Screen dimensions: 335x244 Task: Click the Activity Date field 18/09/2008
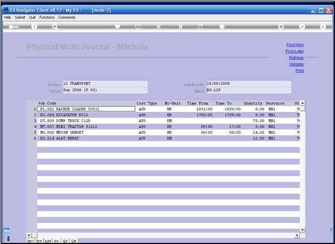point(249,84)
